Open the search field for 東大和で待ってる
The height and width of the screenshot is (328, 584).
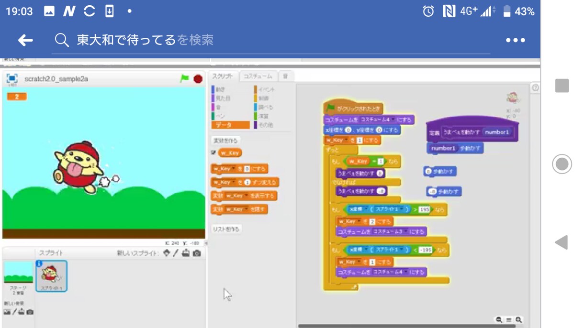pos(272,40)
